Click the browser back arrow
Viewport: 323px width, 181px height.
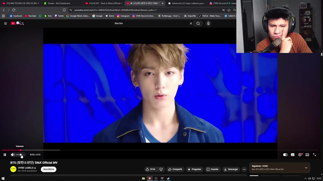pyautogui.click(x=4, y=10)
